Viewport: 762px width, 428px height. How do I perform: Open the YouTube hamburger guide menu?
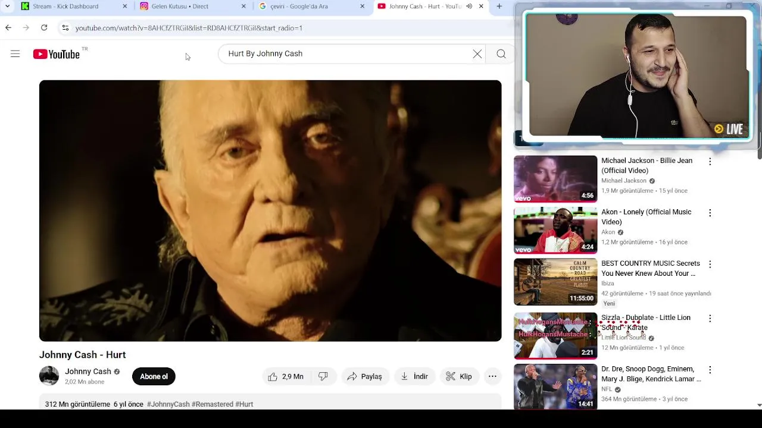[x=15, y=54]
